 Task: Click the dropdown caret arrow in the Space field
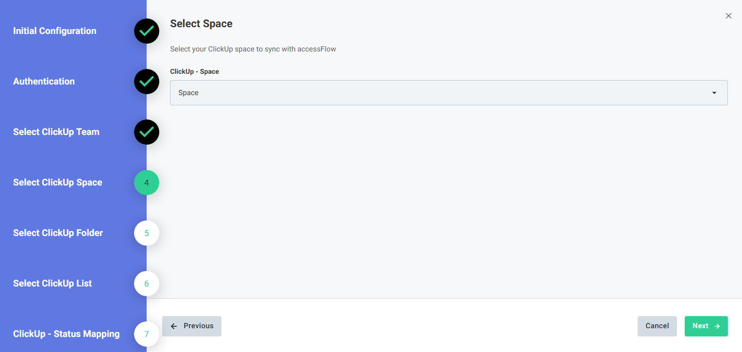pyautogui.click(x=714, y=93)
